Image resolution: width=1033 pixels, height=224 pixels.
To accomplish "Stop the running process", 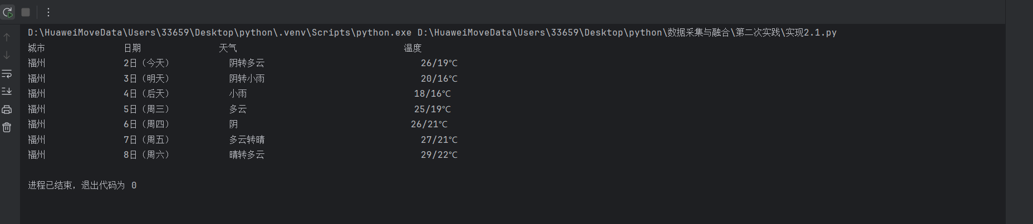I will (x=26, y=12).
